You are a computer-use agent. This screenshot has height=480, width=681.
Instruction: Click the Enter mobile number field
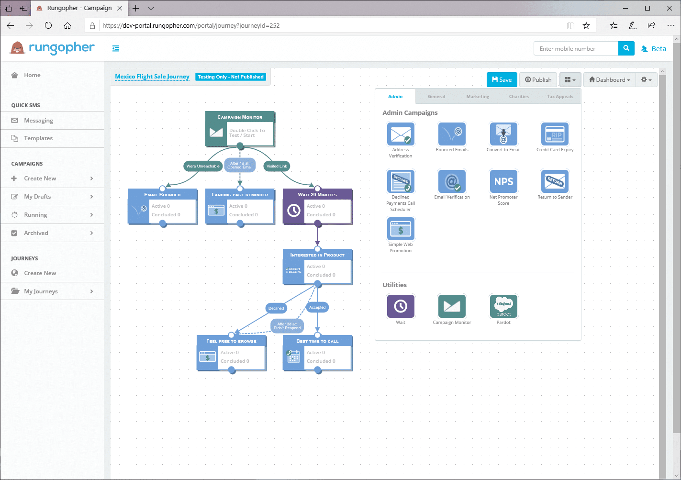pyautogui.click(x=576, y=49)
